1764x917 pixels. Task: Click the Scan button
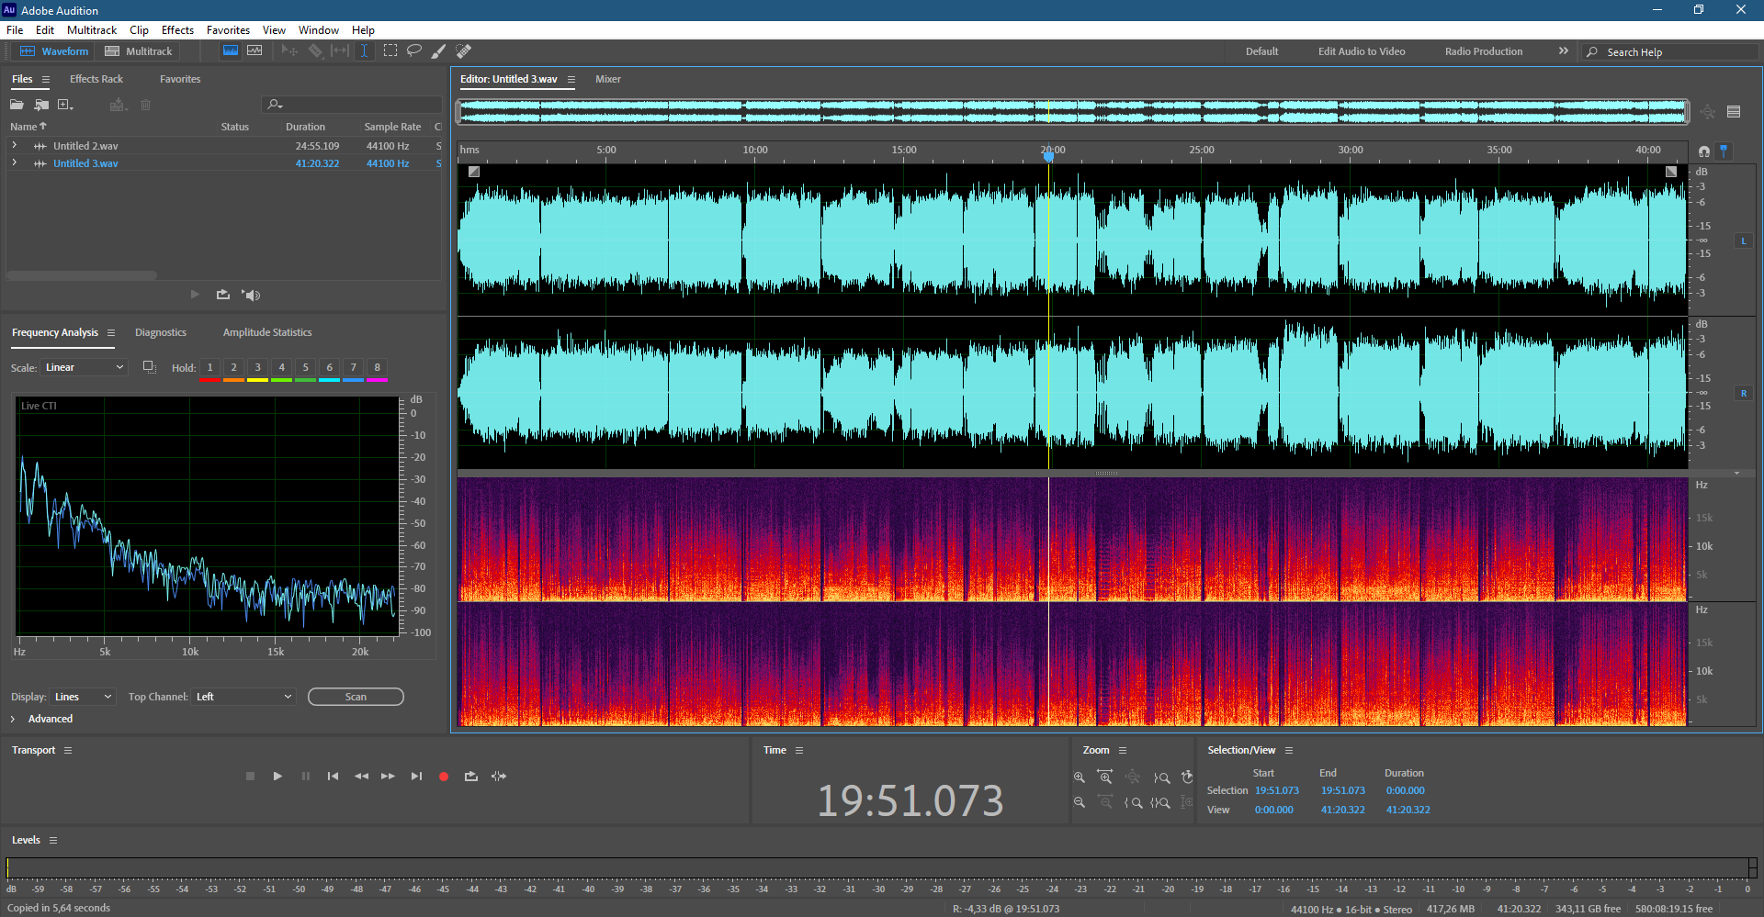(x=356, y=697)
